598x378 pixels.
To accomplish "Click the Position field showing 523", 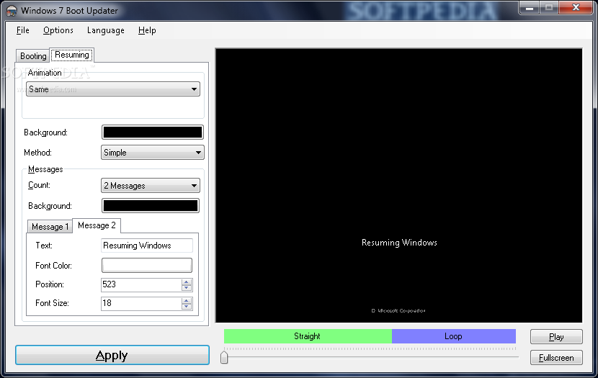I will click(141, 284).
